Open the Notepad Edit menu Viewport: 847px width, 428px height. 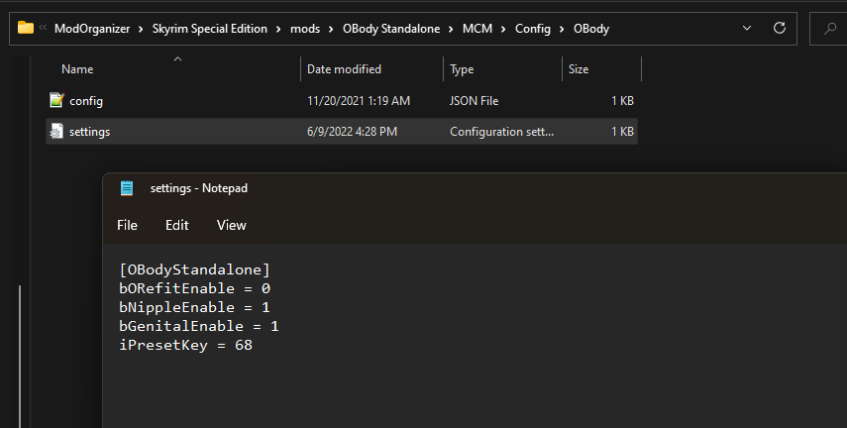(177, 225)
